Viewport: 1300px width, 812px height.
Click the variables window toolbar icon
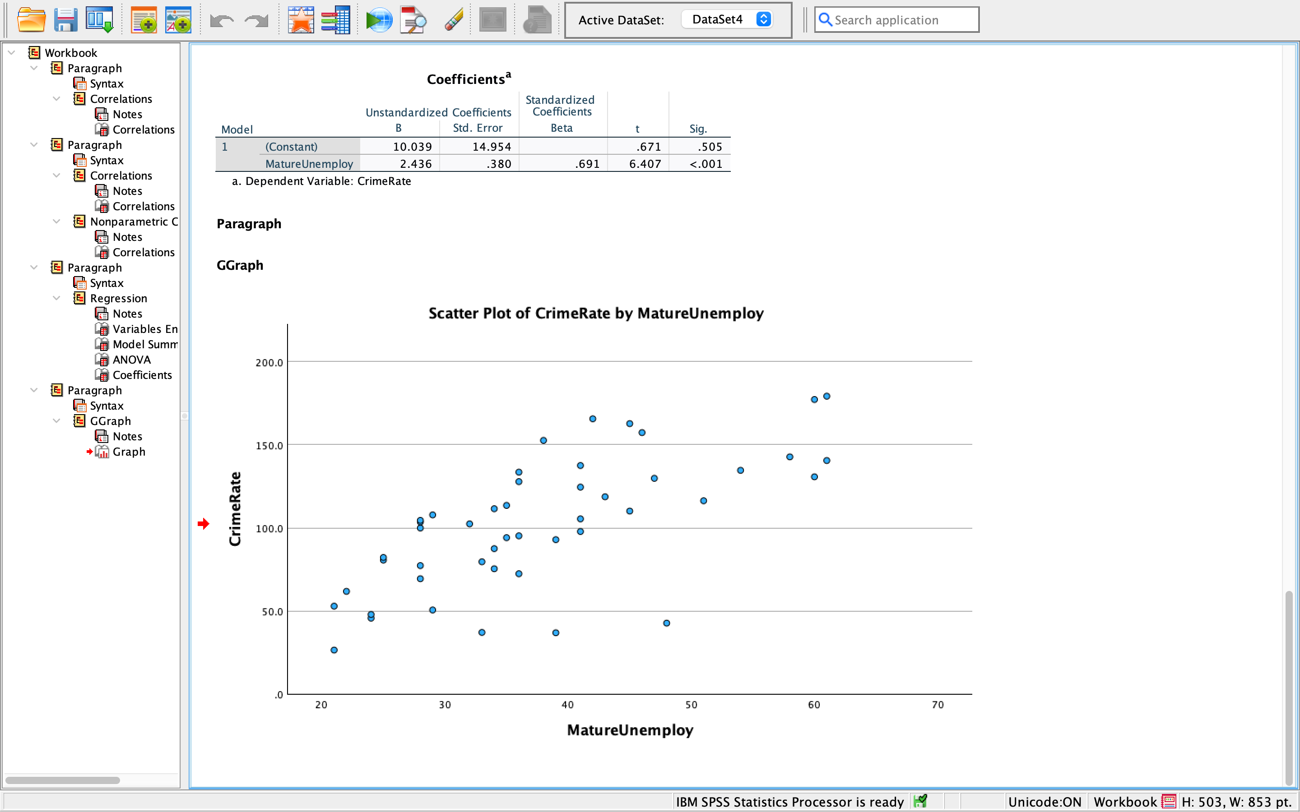[x=336, y=20]
